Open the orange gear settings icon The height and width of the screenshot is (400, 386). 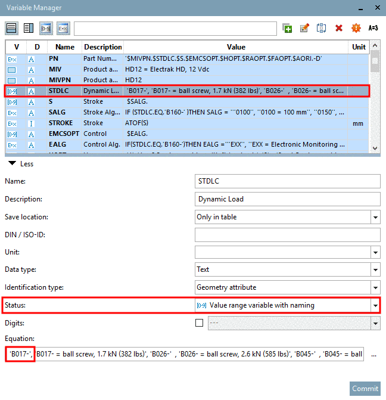tap(356, 28)
